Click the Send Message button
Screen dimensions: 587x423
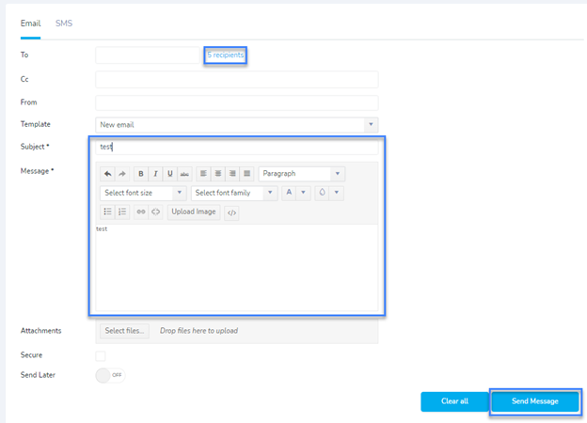point(534,401)
